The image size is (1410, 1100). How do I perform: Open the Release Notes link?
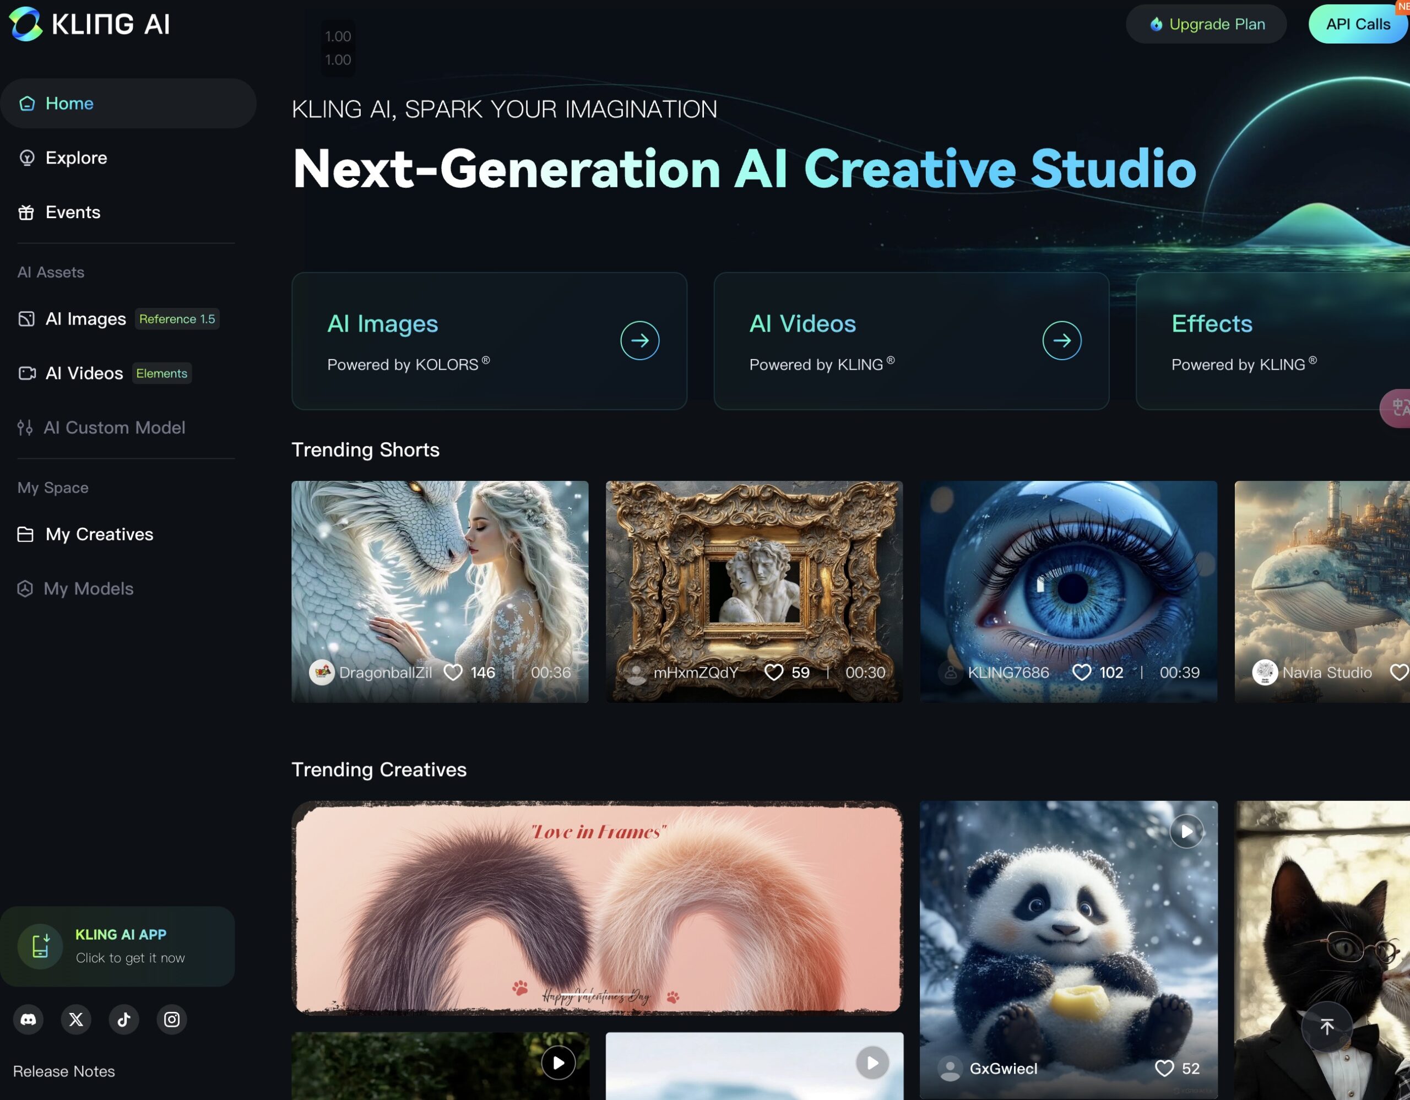pos(64,1071)
